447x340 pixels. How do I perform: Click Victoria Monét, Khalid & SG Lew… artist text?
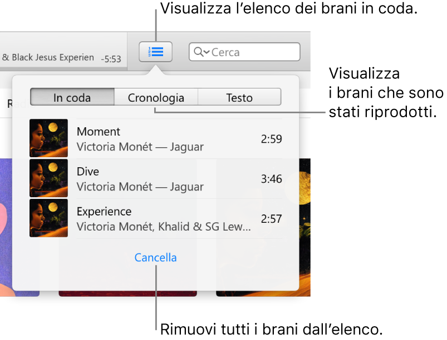tap(164, 227)
